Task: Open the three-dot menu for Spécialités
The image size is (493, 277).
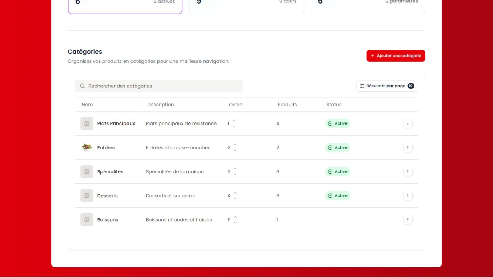Action: [x=408, y=171]
